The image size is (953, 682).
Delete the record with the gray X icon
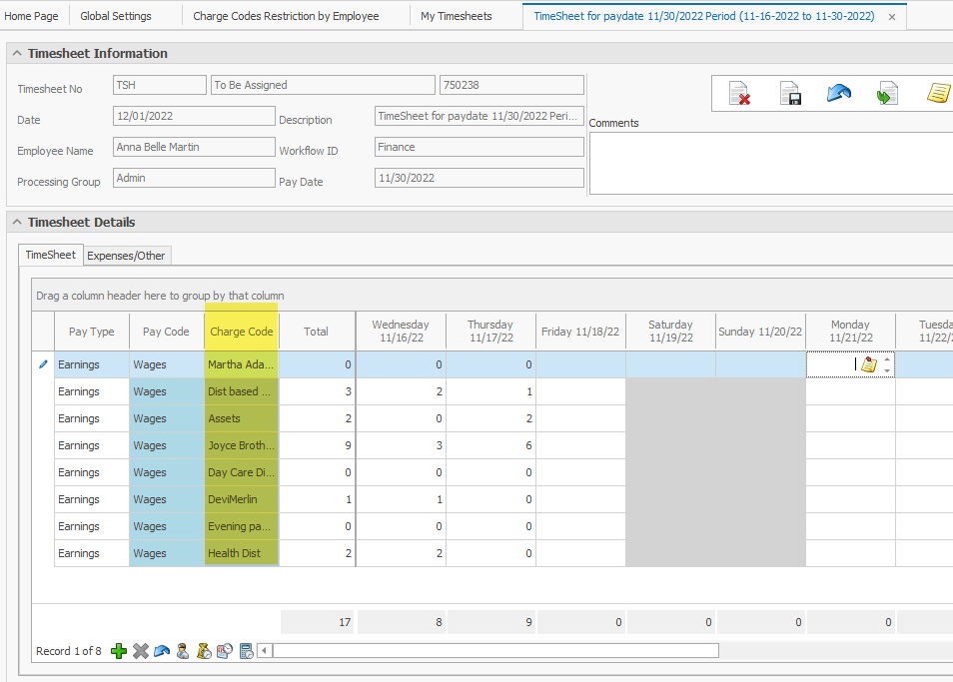pyautogui.click(x=141, y=651)
